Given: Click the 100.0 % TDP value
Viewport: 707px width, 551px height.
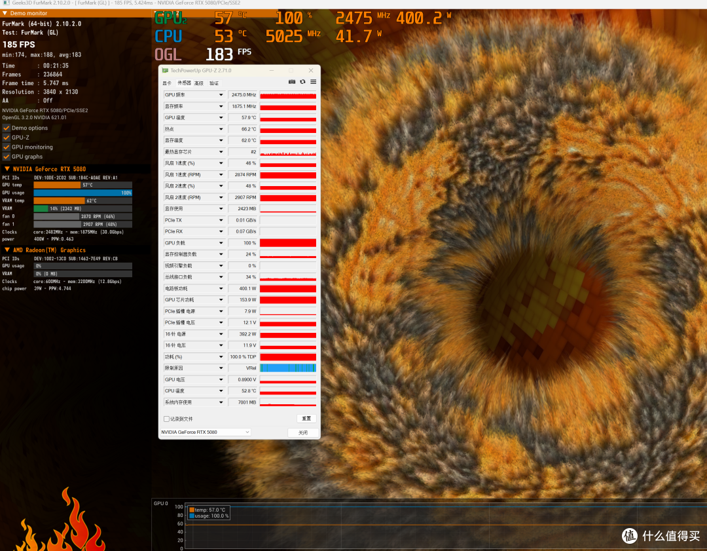Looking at the screenshot, I should [x=243, y=357].
